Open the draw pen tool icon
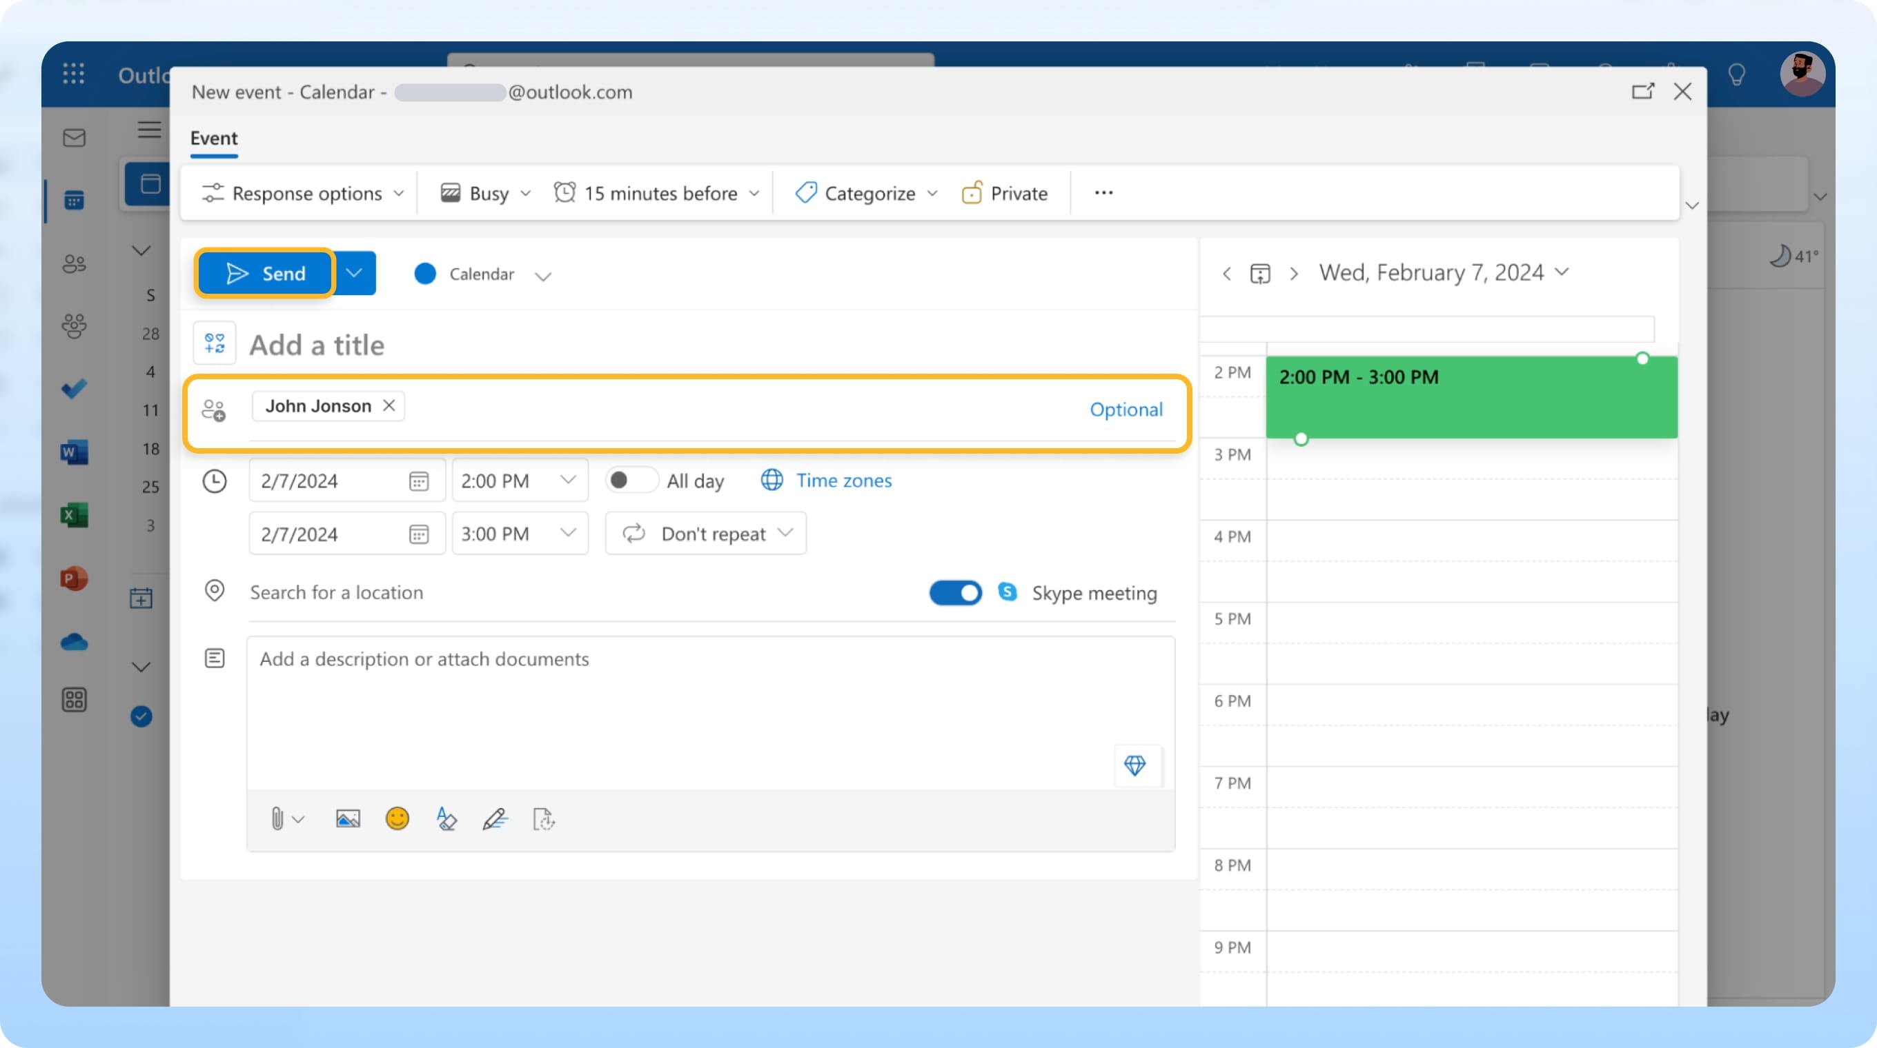The width and height of the screenshot is (1877, 1048). coord(495,820)
